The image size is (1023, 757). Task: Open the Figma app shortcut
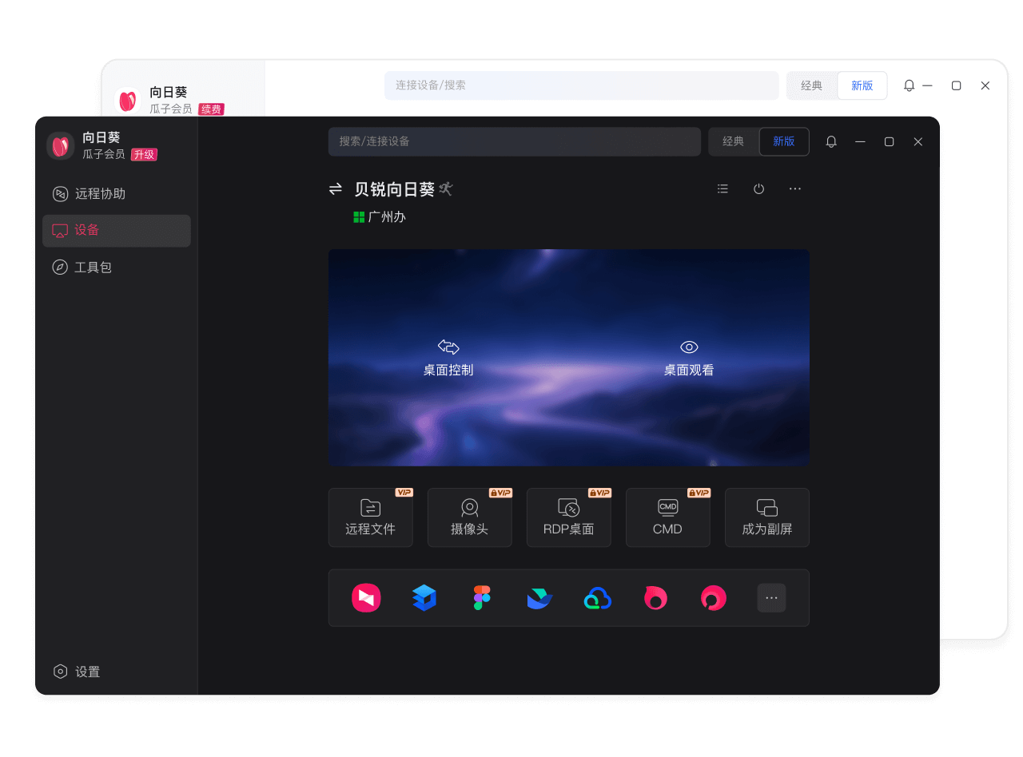[x=482, y=597]
